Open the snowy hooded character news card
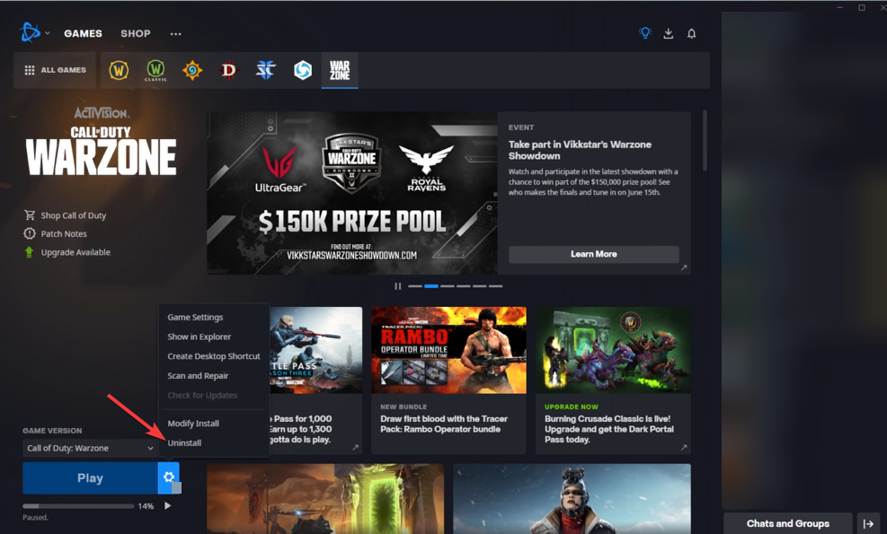The image size is (887, 534). point(572,499)
